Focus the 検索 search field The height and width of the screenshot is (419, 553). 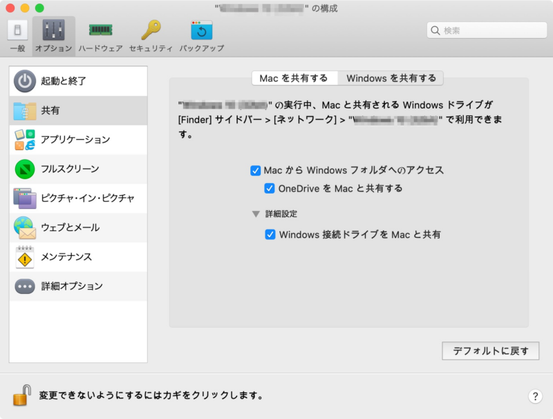(x=487, y=30)
